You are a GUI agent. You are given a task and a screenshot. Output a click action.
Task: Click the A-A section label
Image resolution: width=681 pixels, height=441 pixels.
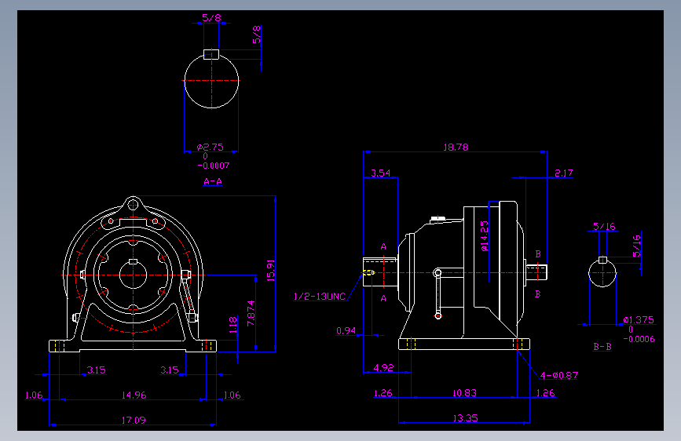213,181
